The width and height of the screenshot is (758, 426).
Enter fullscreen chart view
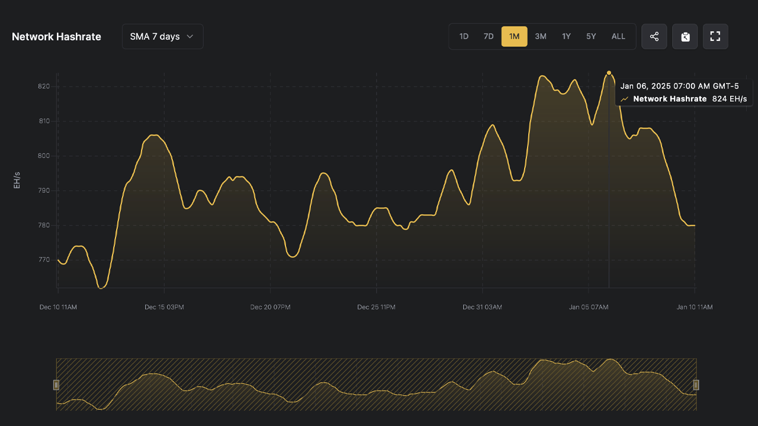(x=715, y=37)
